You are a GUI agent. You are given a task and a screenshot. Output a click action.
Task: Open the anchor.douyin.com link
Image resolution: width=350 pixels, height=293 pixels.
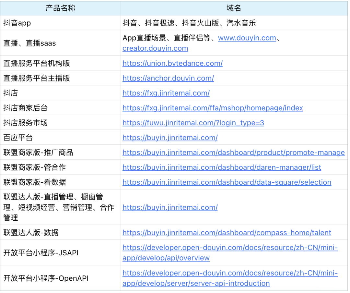(x=168, y=78)
